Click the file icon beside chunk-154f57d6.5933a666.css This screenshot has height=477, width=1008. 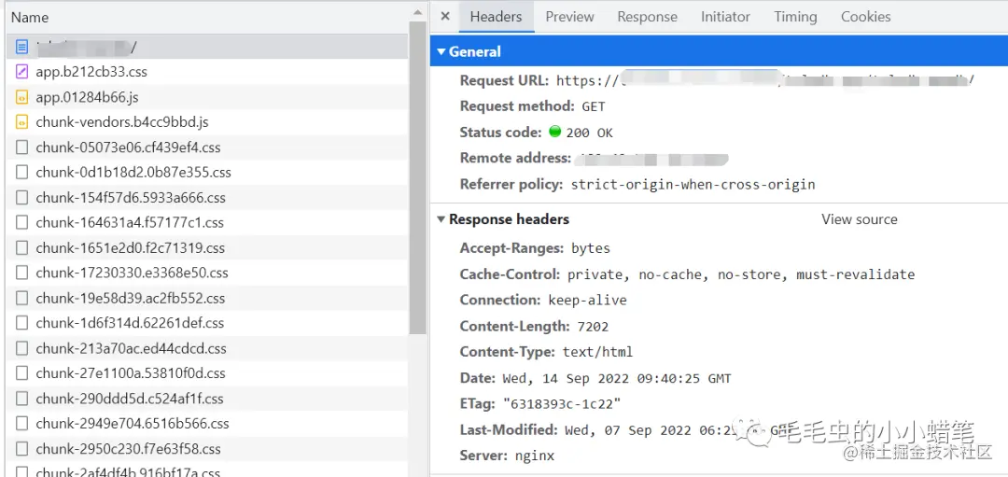(21, 197)
